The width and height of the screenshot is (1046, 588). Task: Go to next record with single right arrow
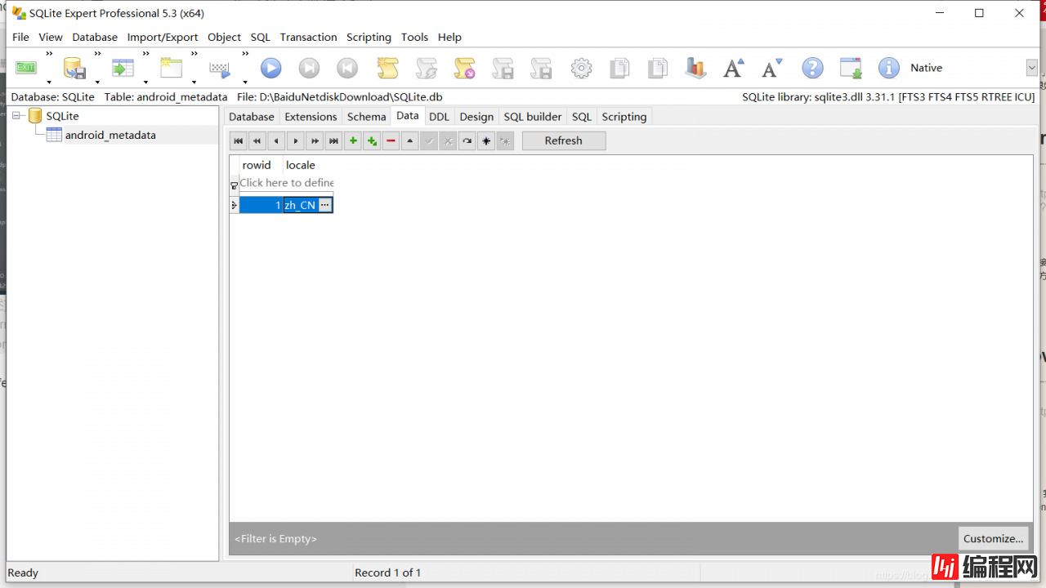296,140
